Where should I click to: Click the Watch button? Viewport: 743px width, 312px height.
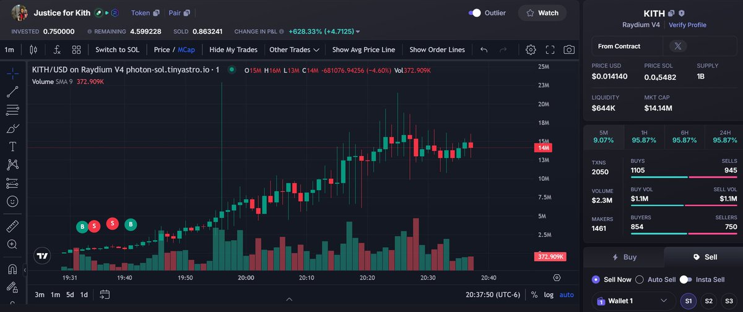pyautogui.click(x=542, y=12)
